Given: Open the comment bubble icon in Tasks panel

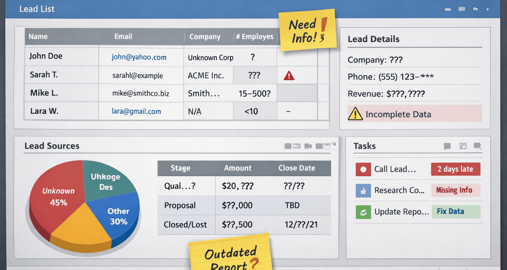Looking at the screenshot, I should [x=447, y=146].
